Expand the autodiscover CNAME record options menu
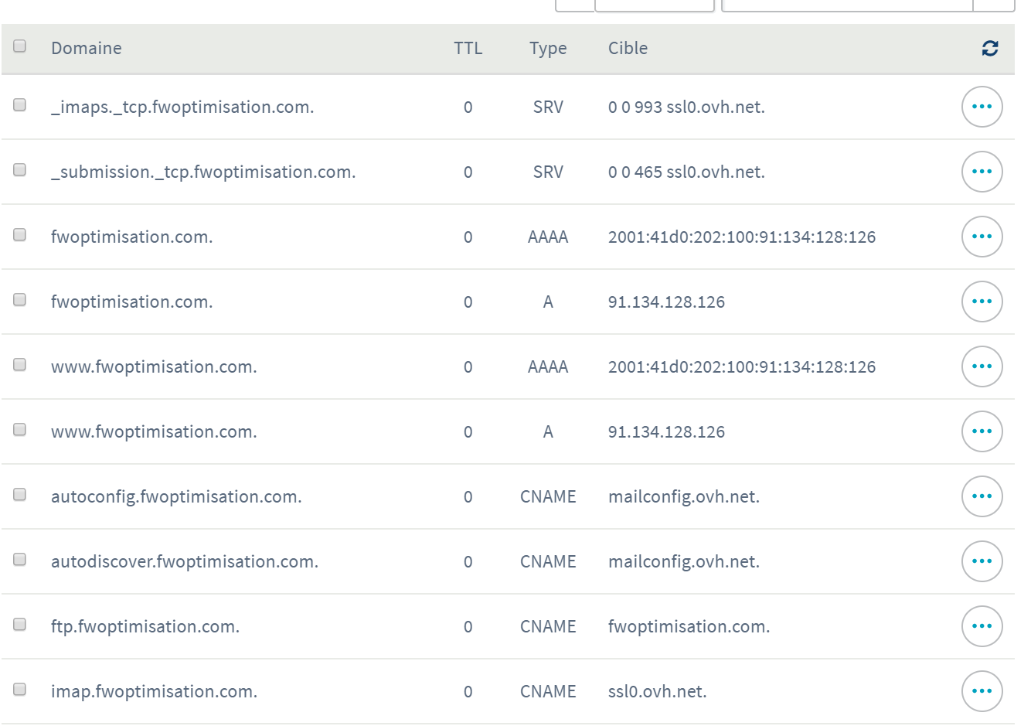The width and height of the screenshot is (1031, 726). [982, 561]
